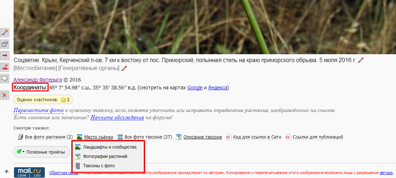Click the red arrow move icon
Image resolution: width=396 pixels, height=178 pixels.
[x=5, y=56]
